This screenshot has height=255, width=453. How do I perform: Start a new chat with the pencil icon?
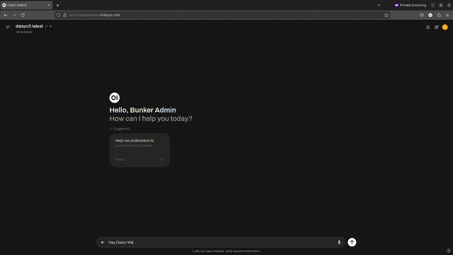pos(436,27)
